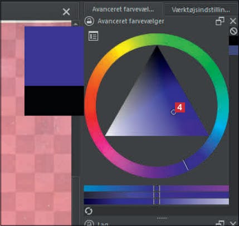Click the hue shade slider bar
The height and width of the screenshot is (226, 239).
click(x=157, y=188)
